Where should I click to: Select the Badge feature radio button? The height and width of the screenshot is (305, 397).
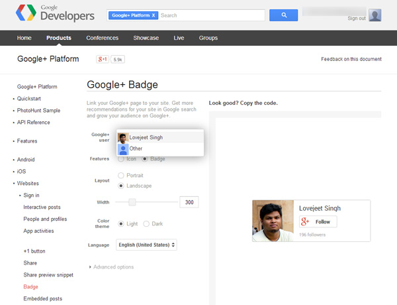click(144, 159)
